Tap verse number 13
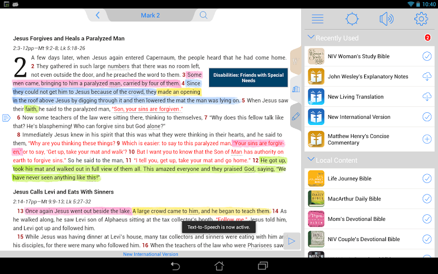The width and height of the screenshot is (438, 274). [20, 211]
